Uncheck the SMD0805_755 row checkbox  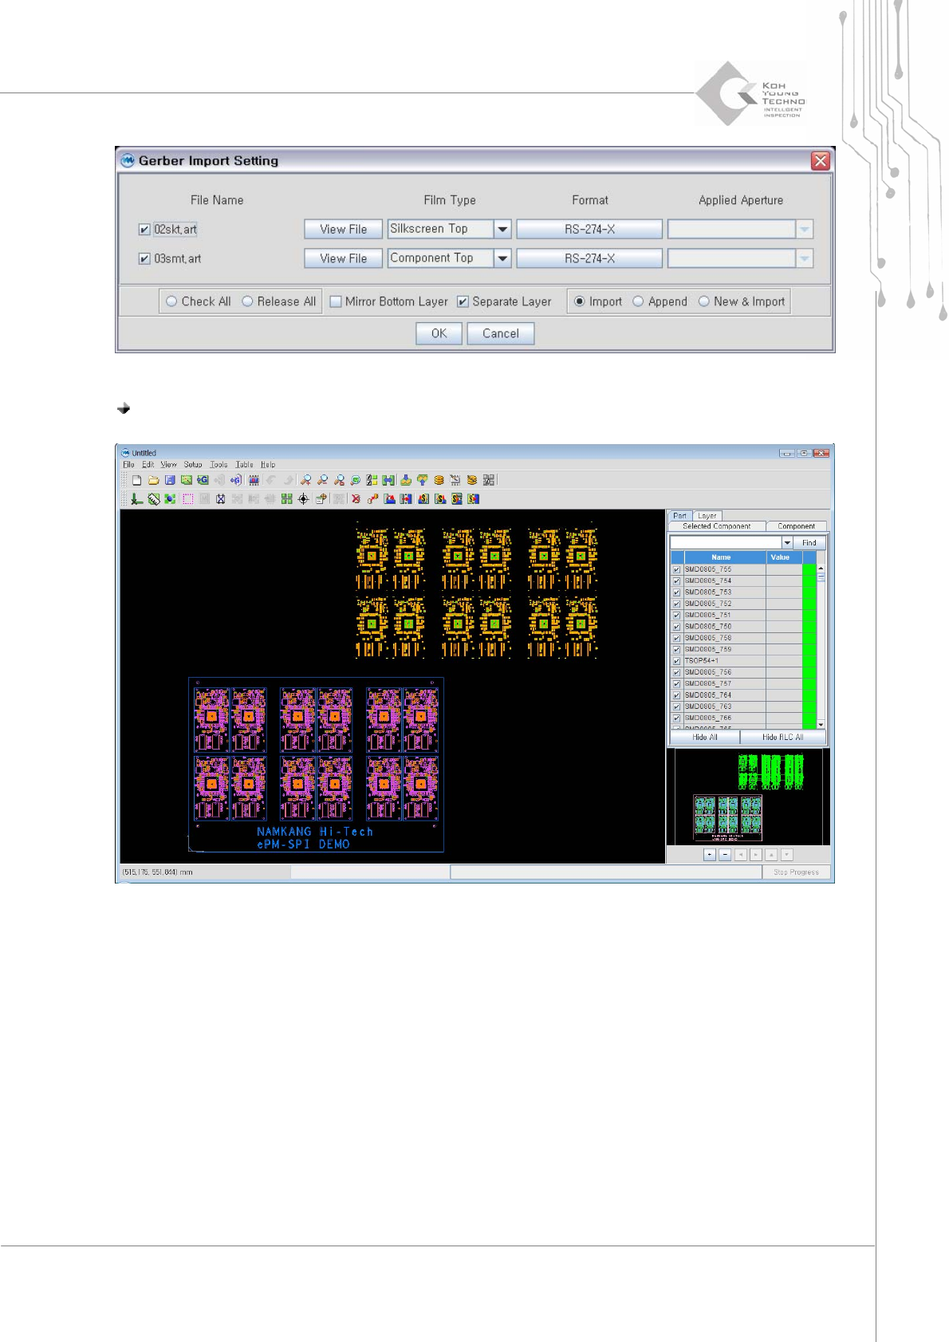pos(676,569)
